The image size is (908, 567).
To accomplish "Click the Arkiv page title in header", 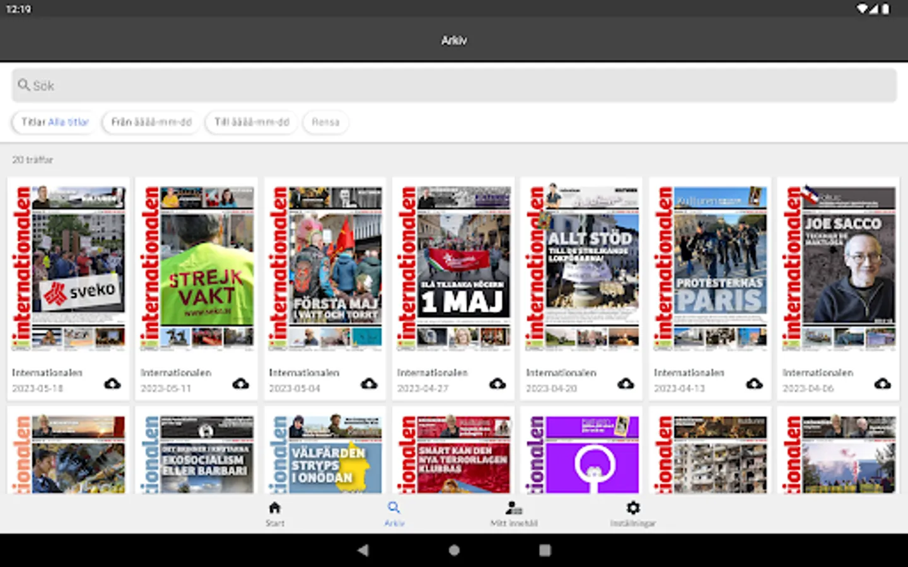I will tap(454, 40).
